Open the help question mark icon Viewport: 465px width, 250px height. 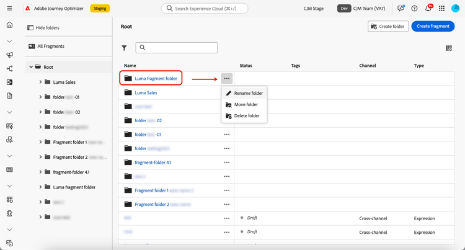414,8
